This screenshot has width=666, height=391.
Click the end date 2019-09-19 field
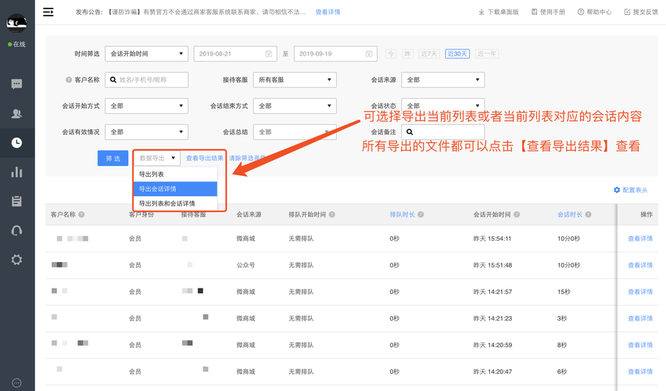(x=335, y=54)
